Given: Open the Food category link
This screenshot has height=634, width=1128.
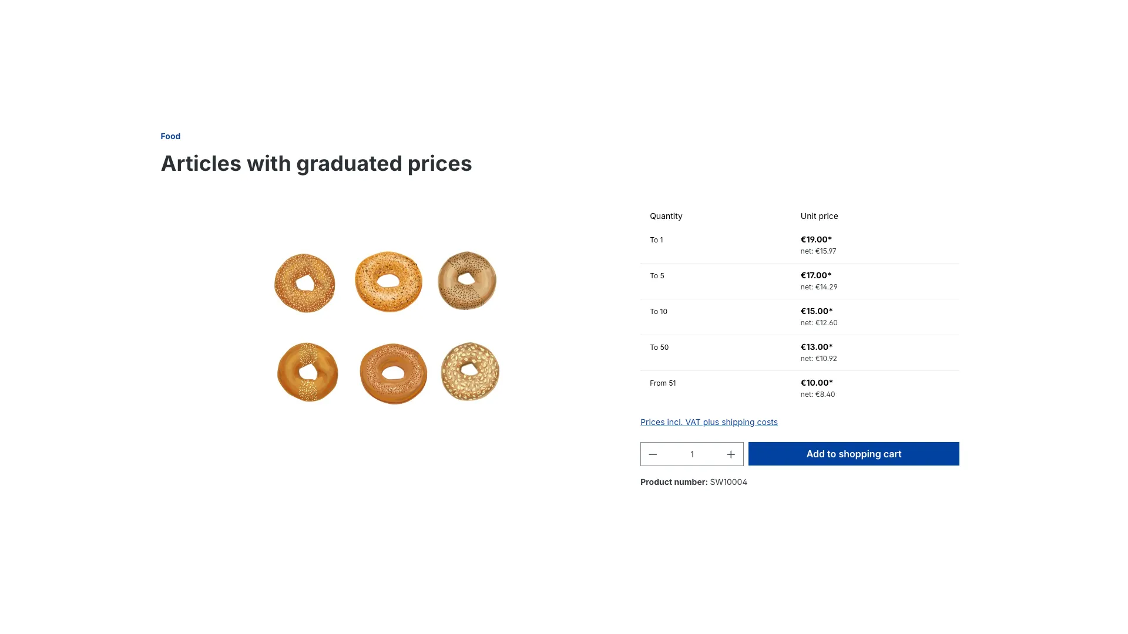Looking at the screenshot, I should coord(170,136).
